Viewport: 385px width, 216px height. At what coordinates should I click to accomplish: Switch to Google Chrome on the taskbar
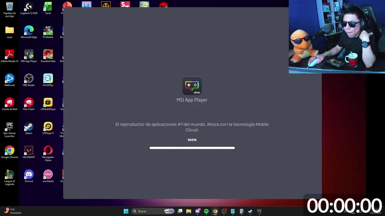pyautogui.click(x=215, y=211)
